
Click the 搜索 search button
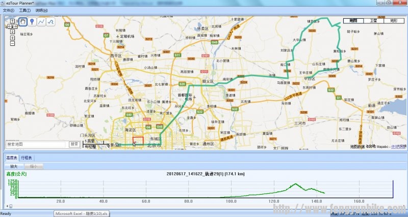74,144
